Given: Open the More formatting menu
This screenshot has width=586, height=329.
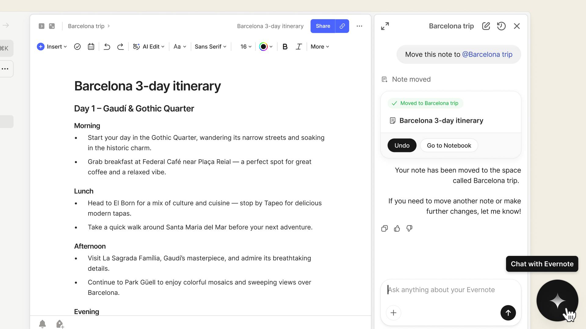Looking at the screenshot, I should coord(320,47).
